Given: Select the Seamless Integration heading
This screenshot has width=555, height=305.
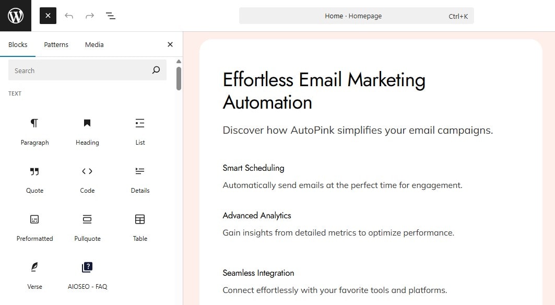Looking at the screenshot, I should tap(258, 273).
